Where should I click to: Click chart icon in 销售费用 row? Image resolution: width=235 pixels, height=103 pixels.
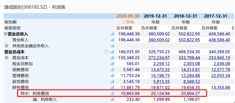[112, 70]
